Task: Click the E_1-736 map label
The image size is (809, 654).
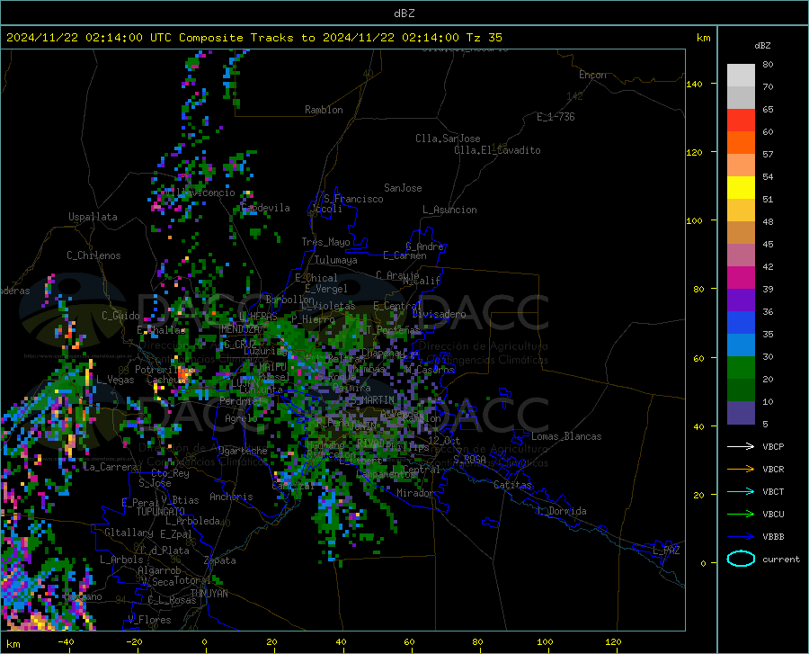Action: tap(556, 117)
